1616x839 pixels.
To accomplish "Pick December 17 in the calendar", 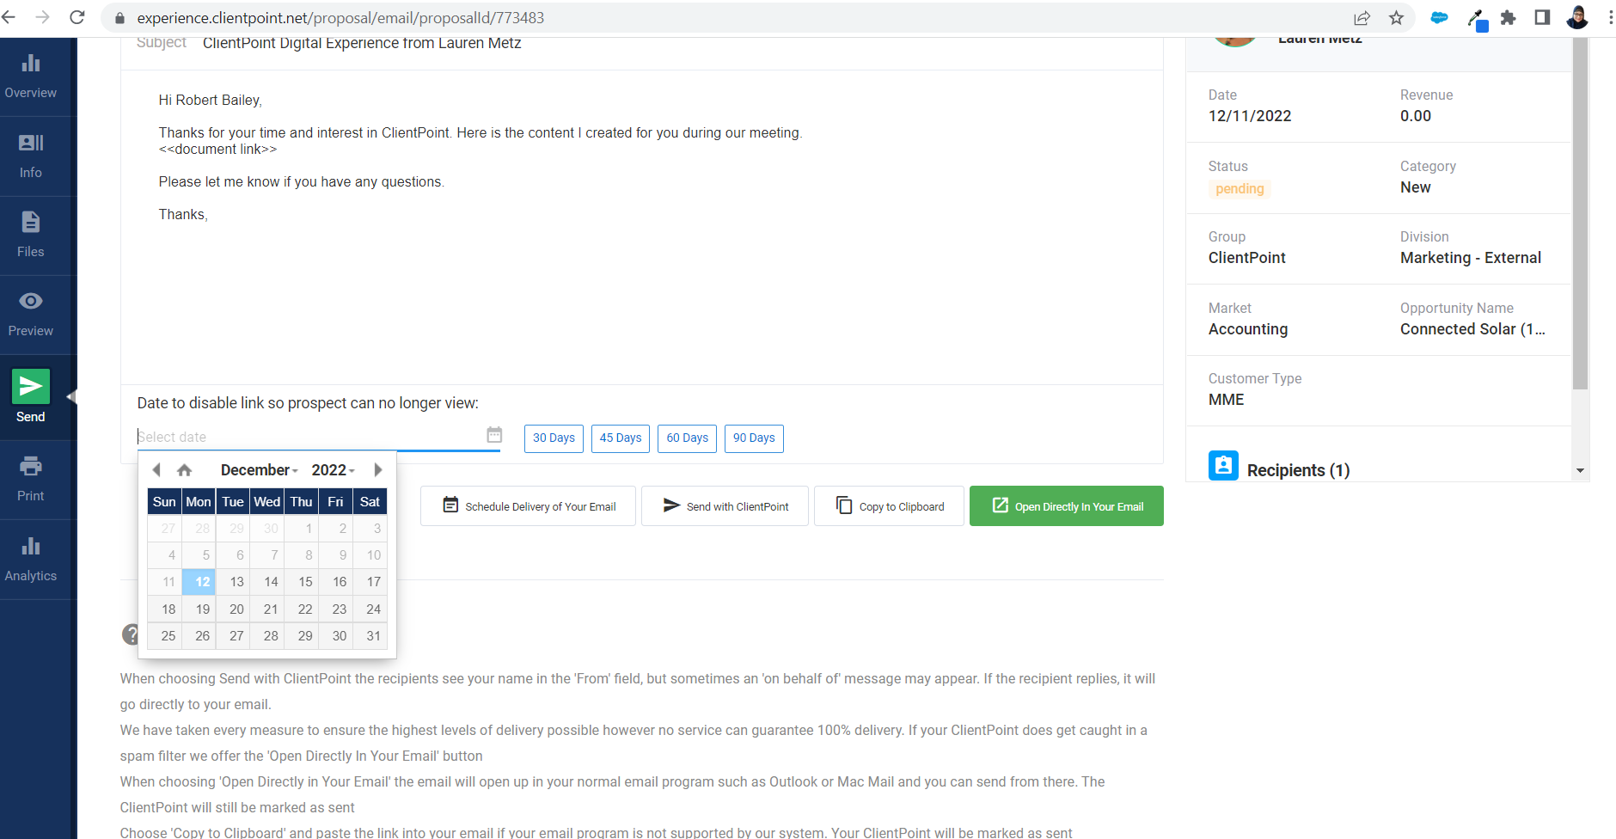I will pos(370,582).
